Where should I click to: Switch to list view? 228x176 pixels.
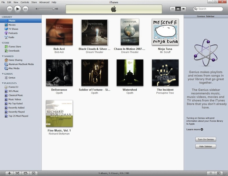coord(173,9)
